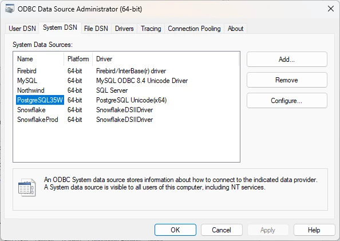Click the 64-bit platform cell for SnowflakeProd
This screenshot has width=340, height=241.
[75, 120]
